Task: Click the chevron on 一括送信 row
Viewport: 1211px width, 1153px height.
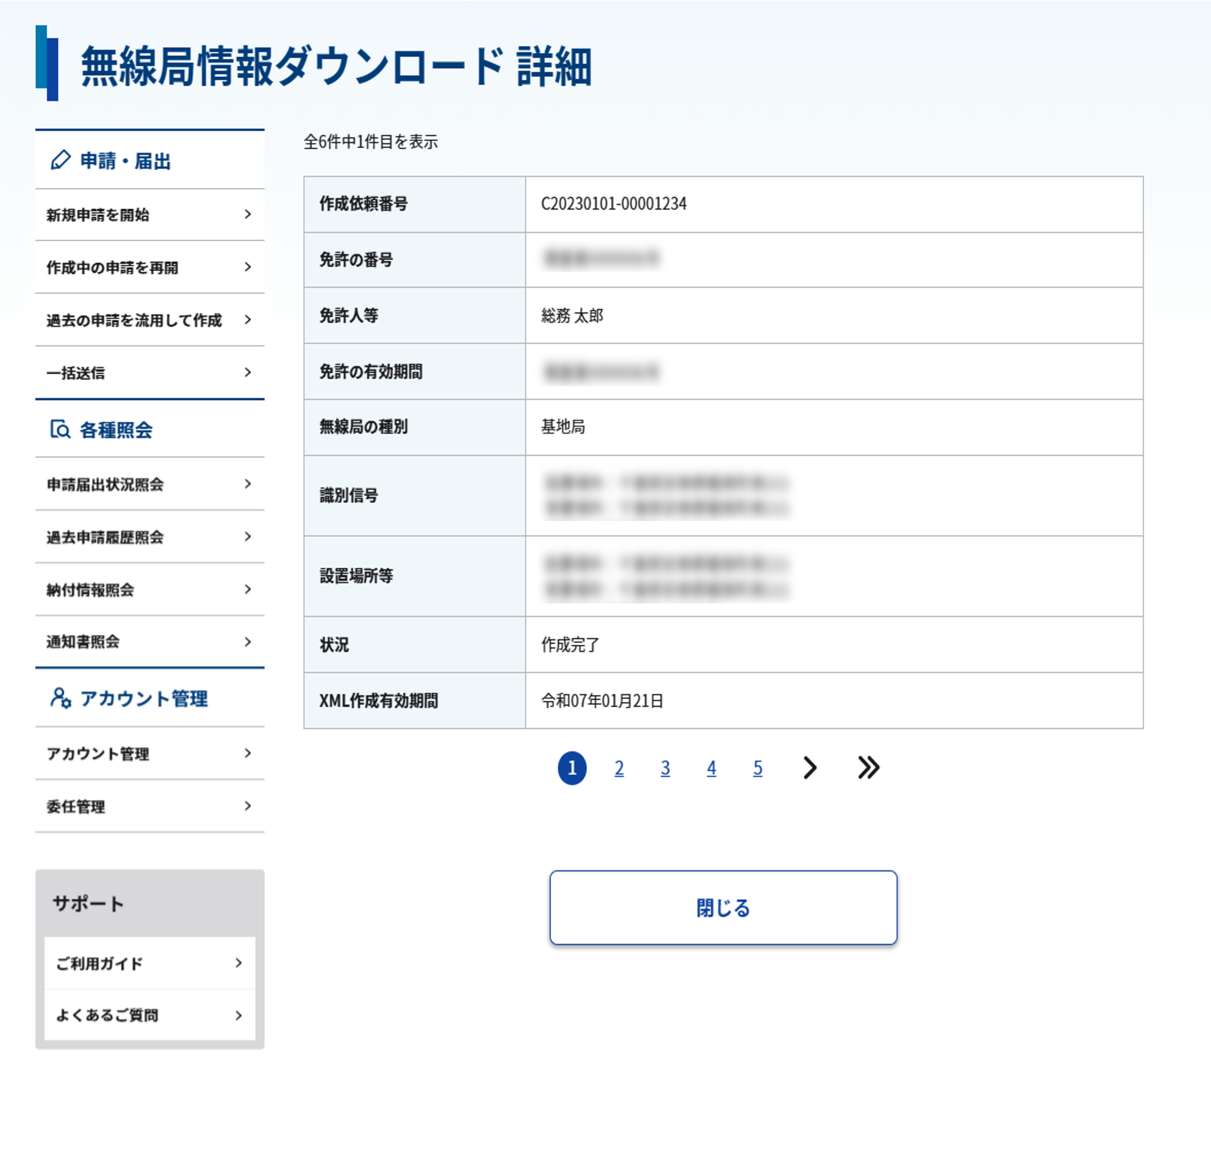Action: point(248,372)
